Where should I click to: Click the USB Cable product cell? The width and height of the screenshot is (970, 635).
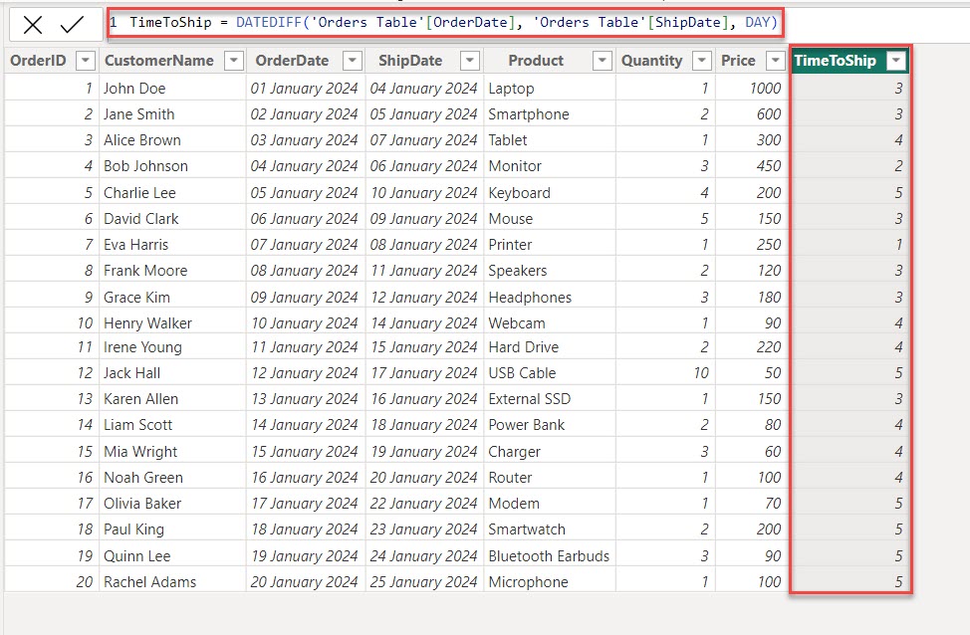pos(550,373)
